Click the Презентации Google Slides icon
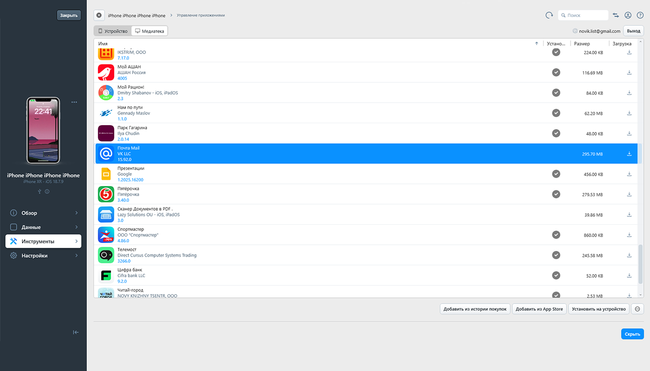Image resolution: width=650 pixels, height=371 pixels. (106, 174)
